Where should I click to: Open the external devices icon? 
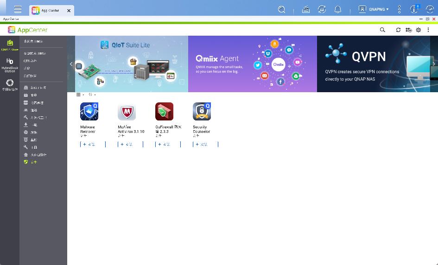click(x=322, y=9)
